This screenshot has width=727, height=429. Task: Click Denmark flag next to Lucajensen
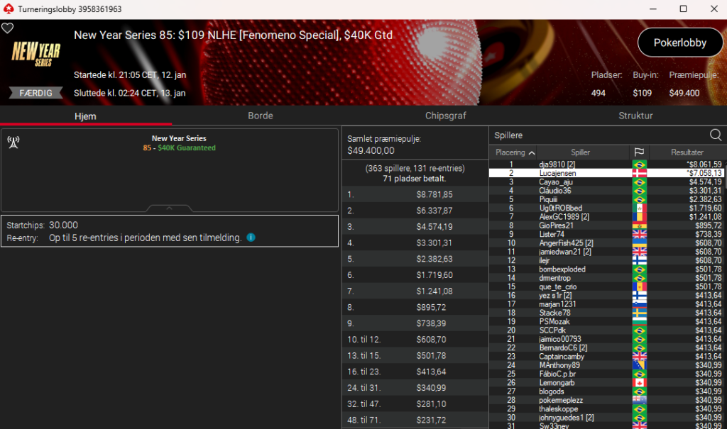tap(640, 173)
